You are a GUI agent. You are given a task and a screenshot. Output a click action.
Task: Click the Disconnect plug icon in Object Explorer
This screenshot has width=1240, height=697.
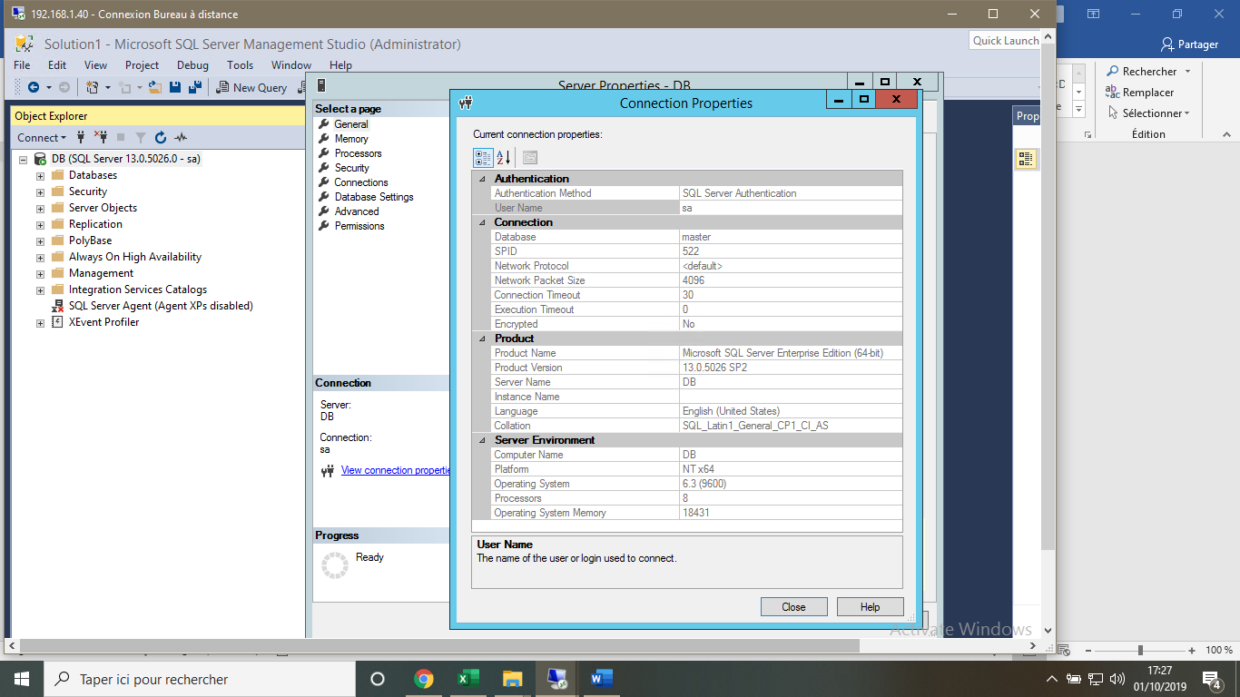pos(100,137)
